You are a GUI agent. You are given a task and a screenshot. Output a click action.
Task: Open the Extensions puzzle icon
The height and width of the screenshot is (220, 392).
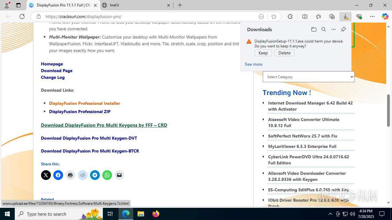(290, 16)
